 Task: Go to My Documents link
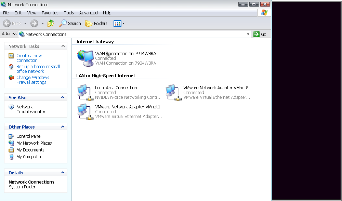pyautogui.click(x=30, y=150)
